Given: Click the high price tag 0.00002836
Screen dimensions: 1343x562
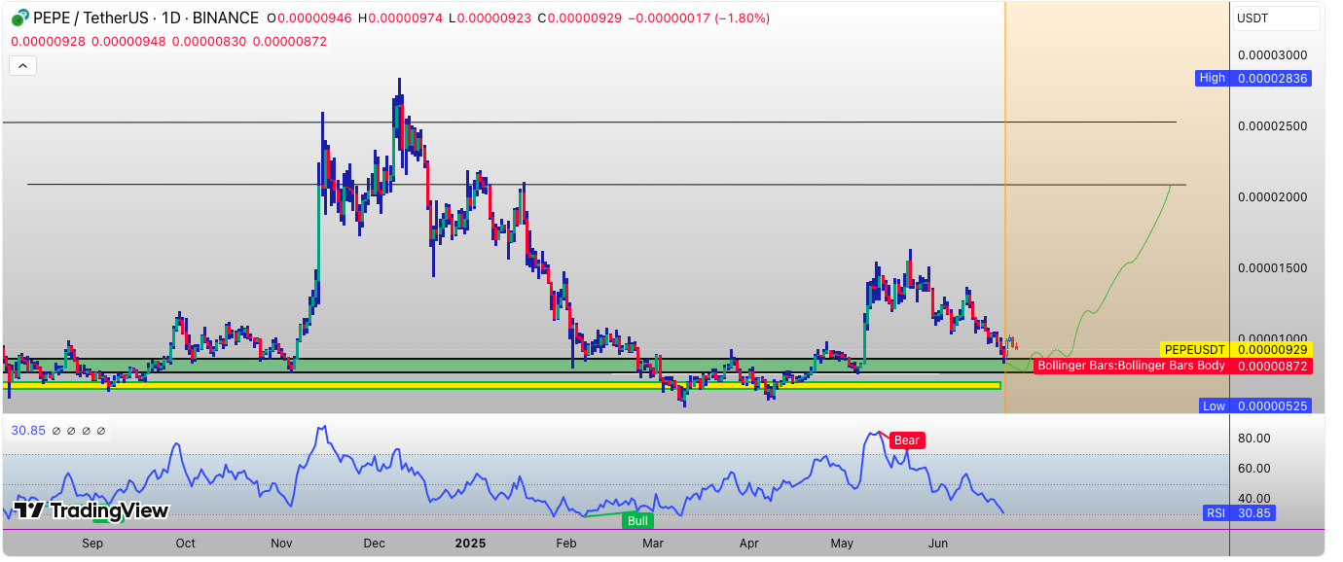Looking at the screenshot, I should tap(1273, 78).
